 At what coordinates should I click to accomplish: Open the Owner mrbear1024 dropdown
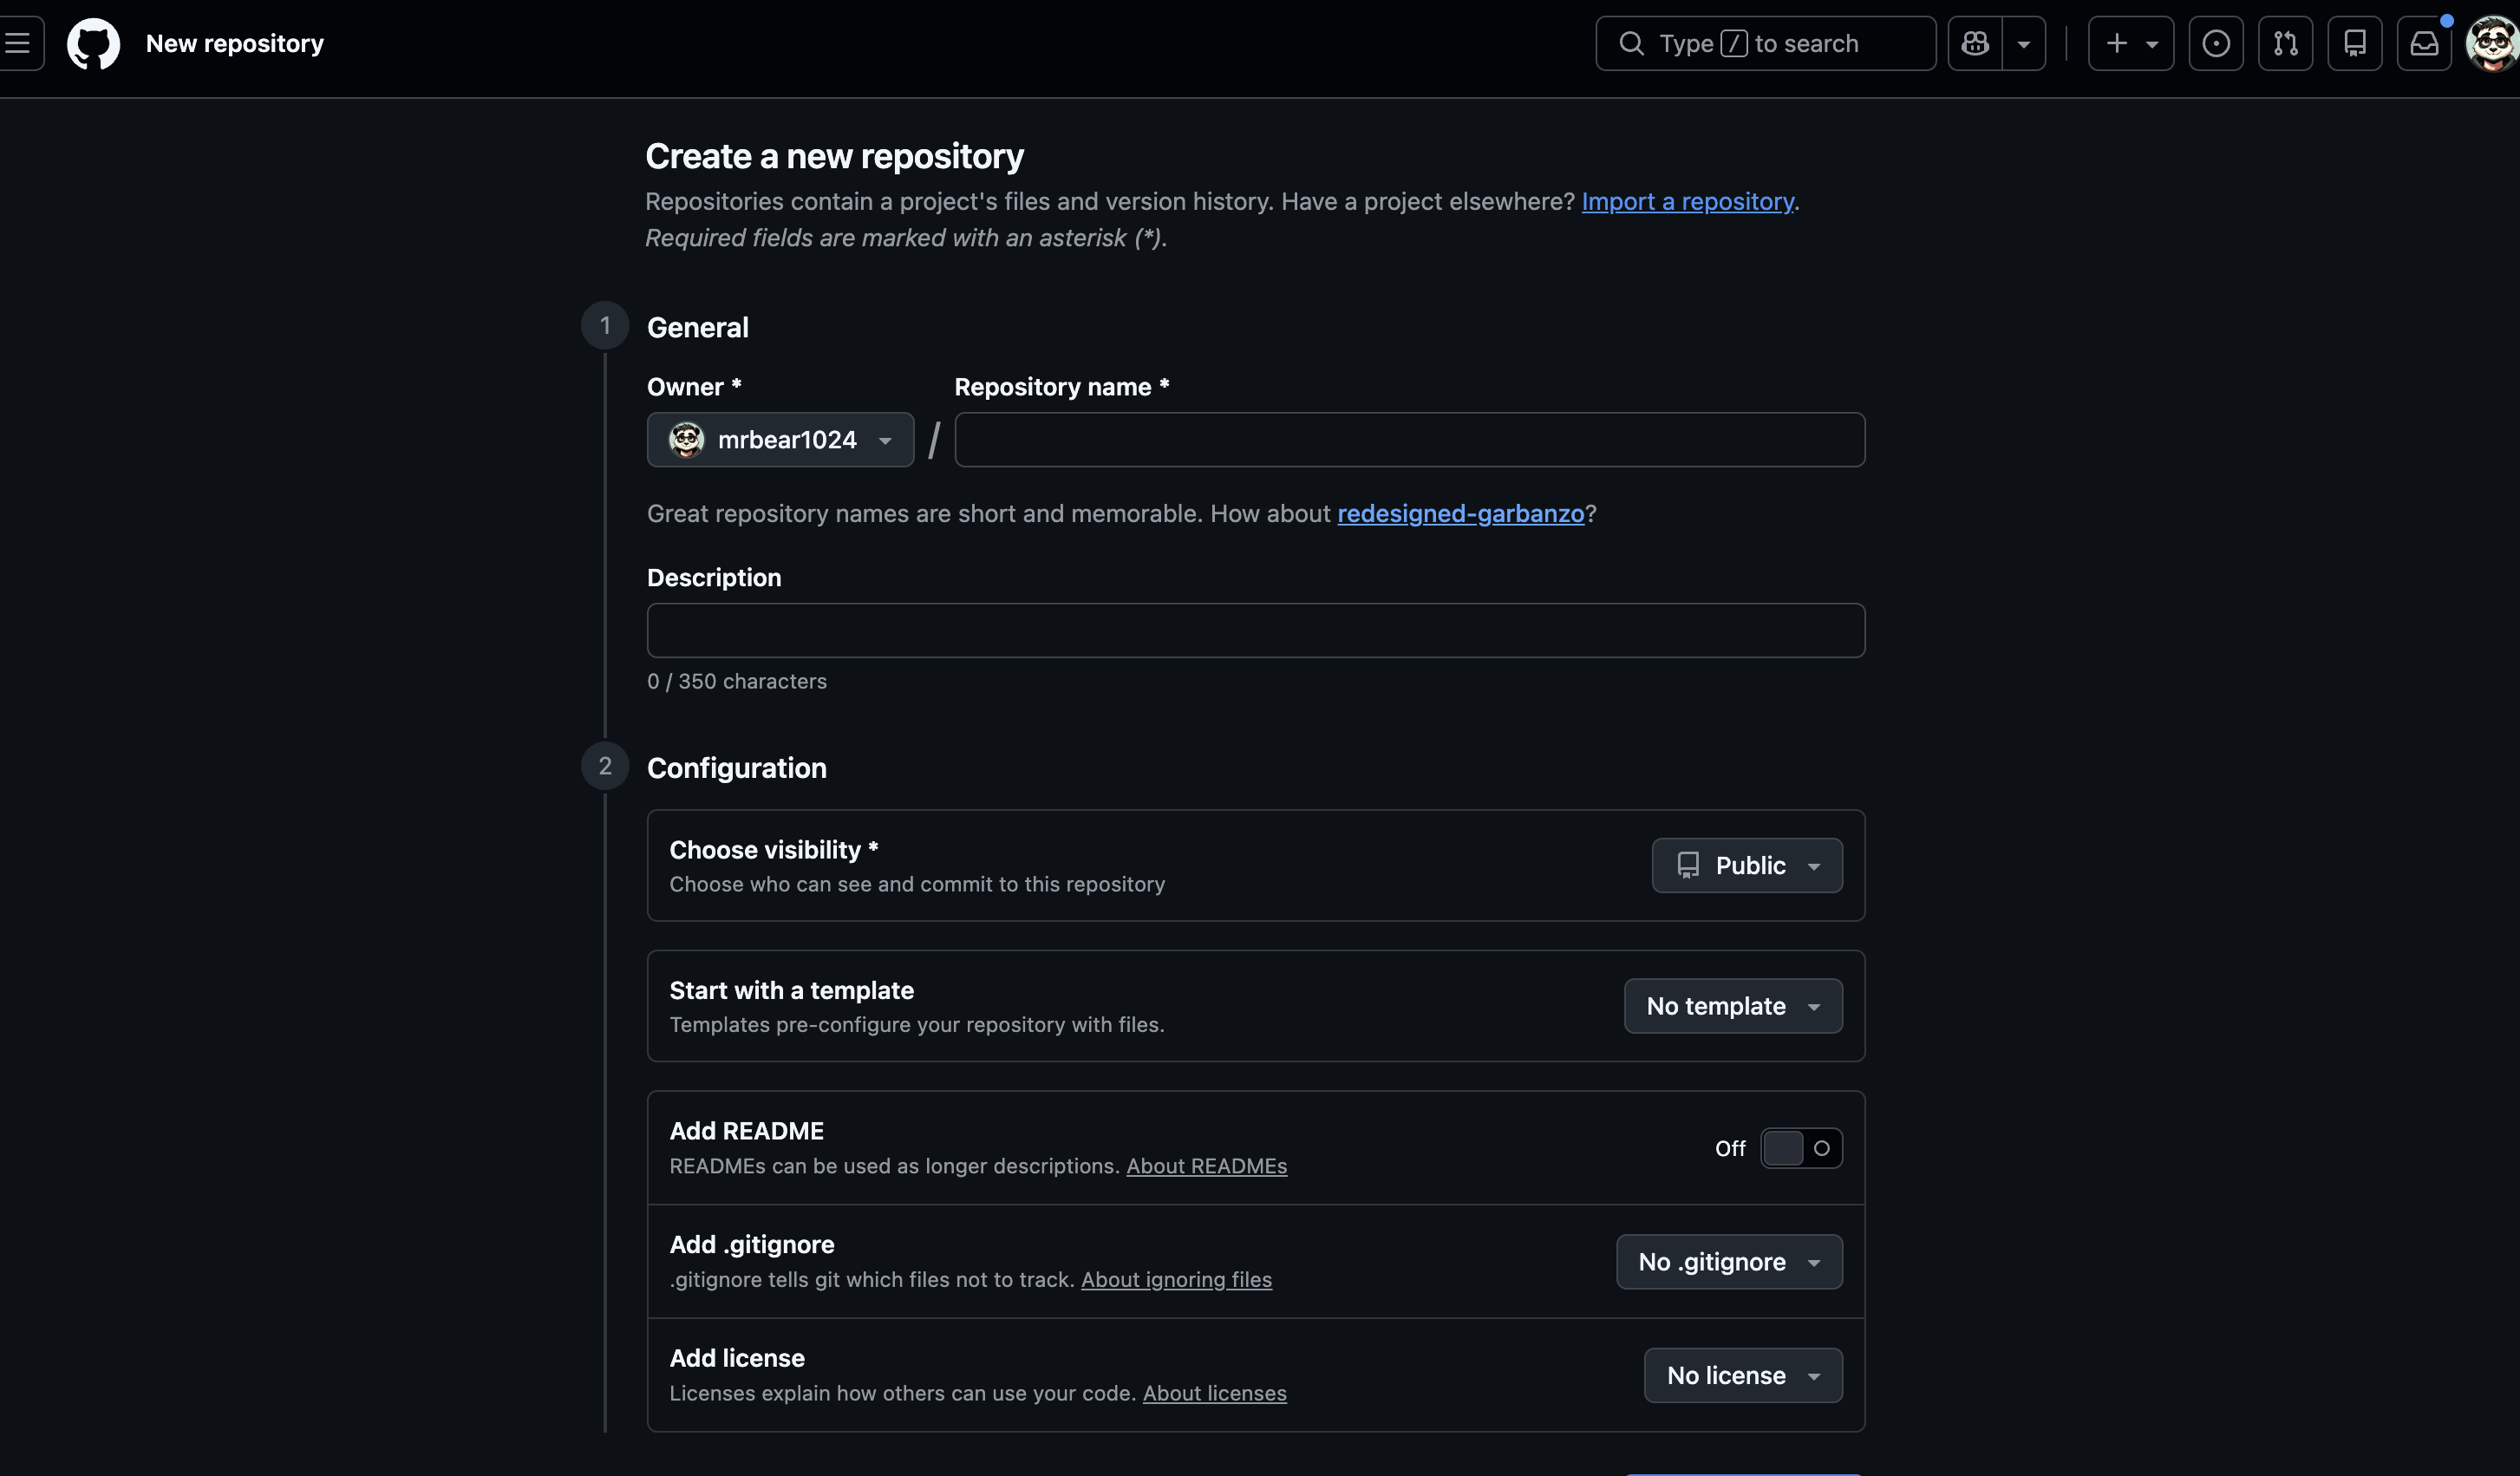780,439
